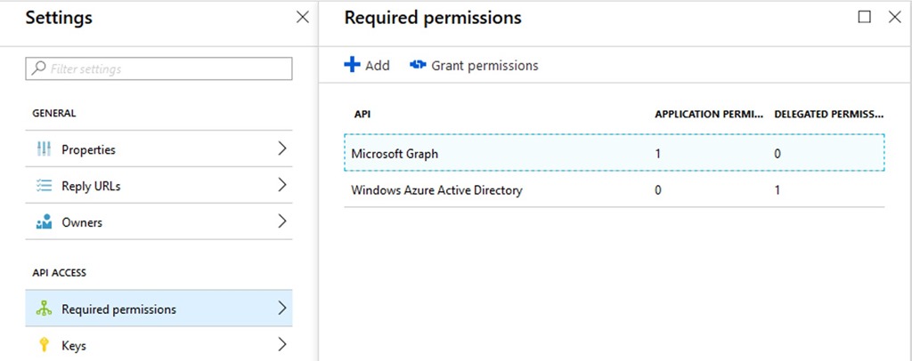
Task: Click the yellow Keys icon
Action: pos(43,345)
